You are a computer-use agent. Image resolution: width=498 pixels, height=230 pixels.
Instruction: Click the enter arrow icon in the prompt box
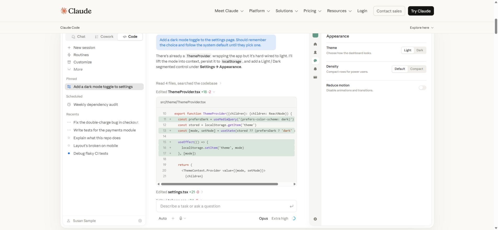(x=291, y=206)
